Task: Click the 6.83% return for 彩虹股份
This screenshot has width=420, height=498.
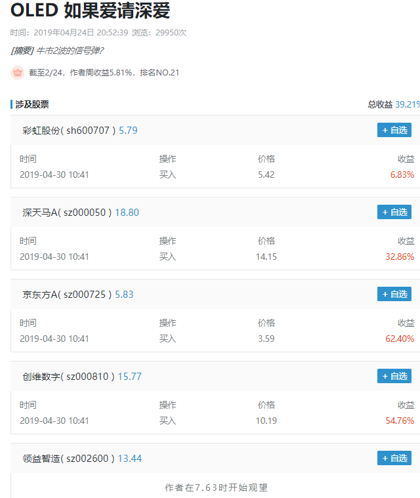Action: click(402, 175)
